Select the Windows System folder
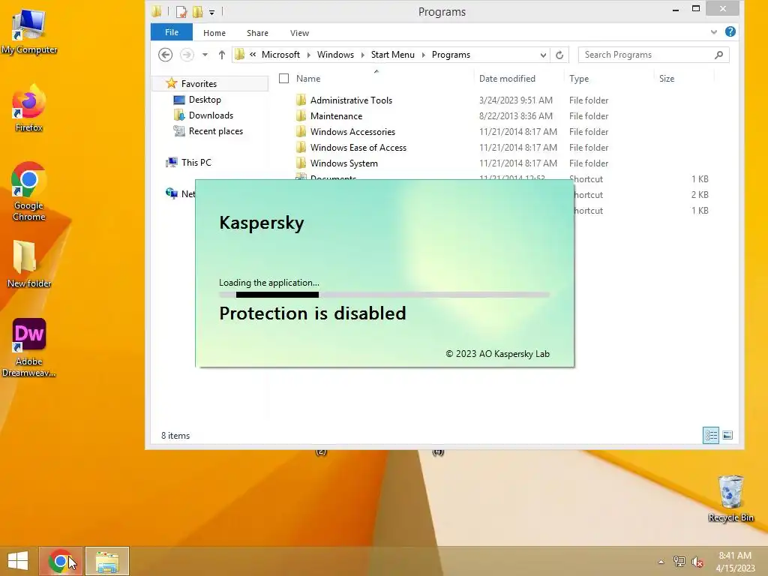The width and height of the screenshot is (768, 576). pyautogui.click(x=343, y=163)
